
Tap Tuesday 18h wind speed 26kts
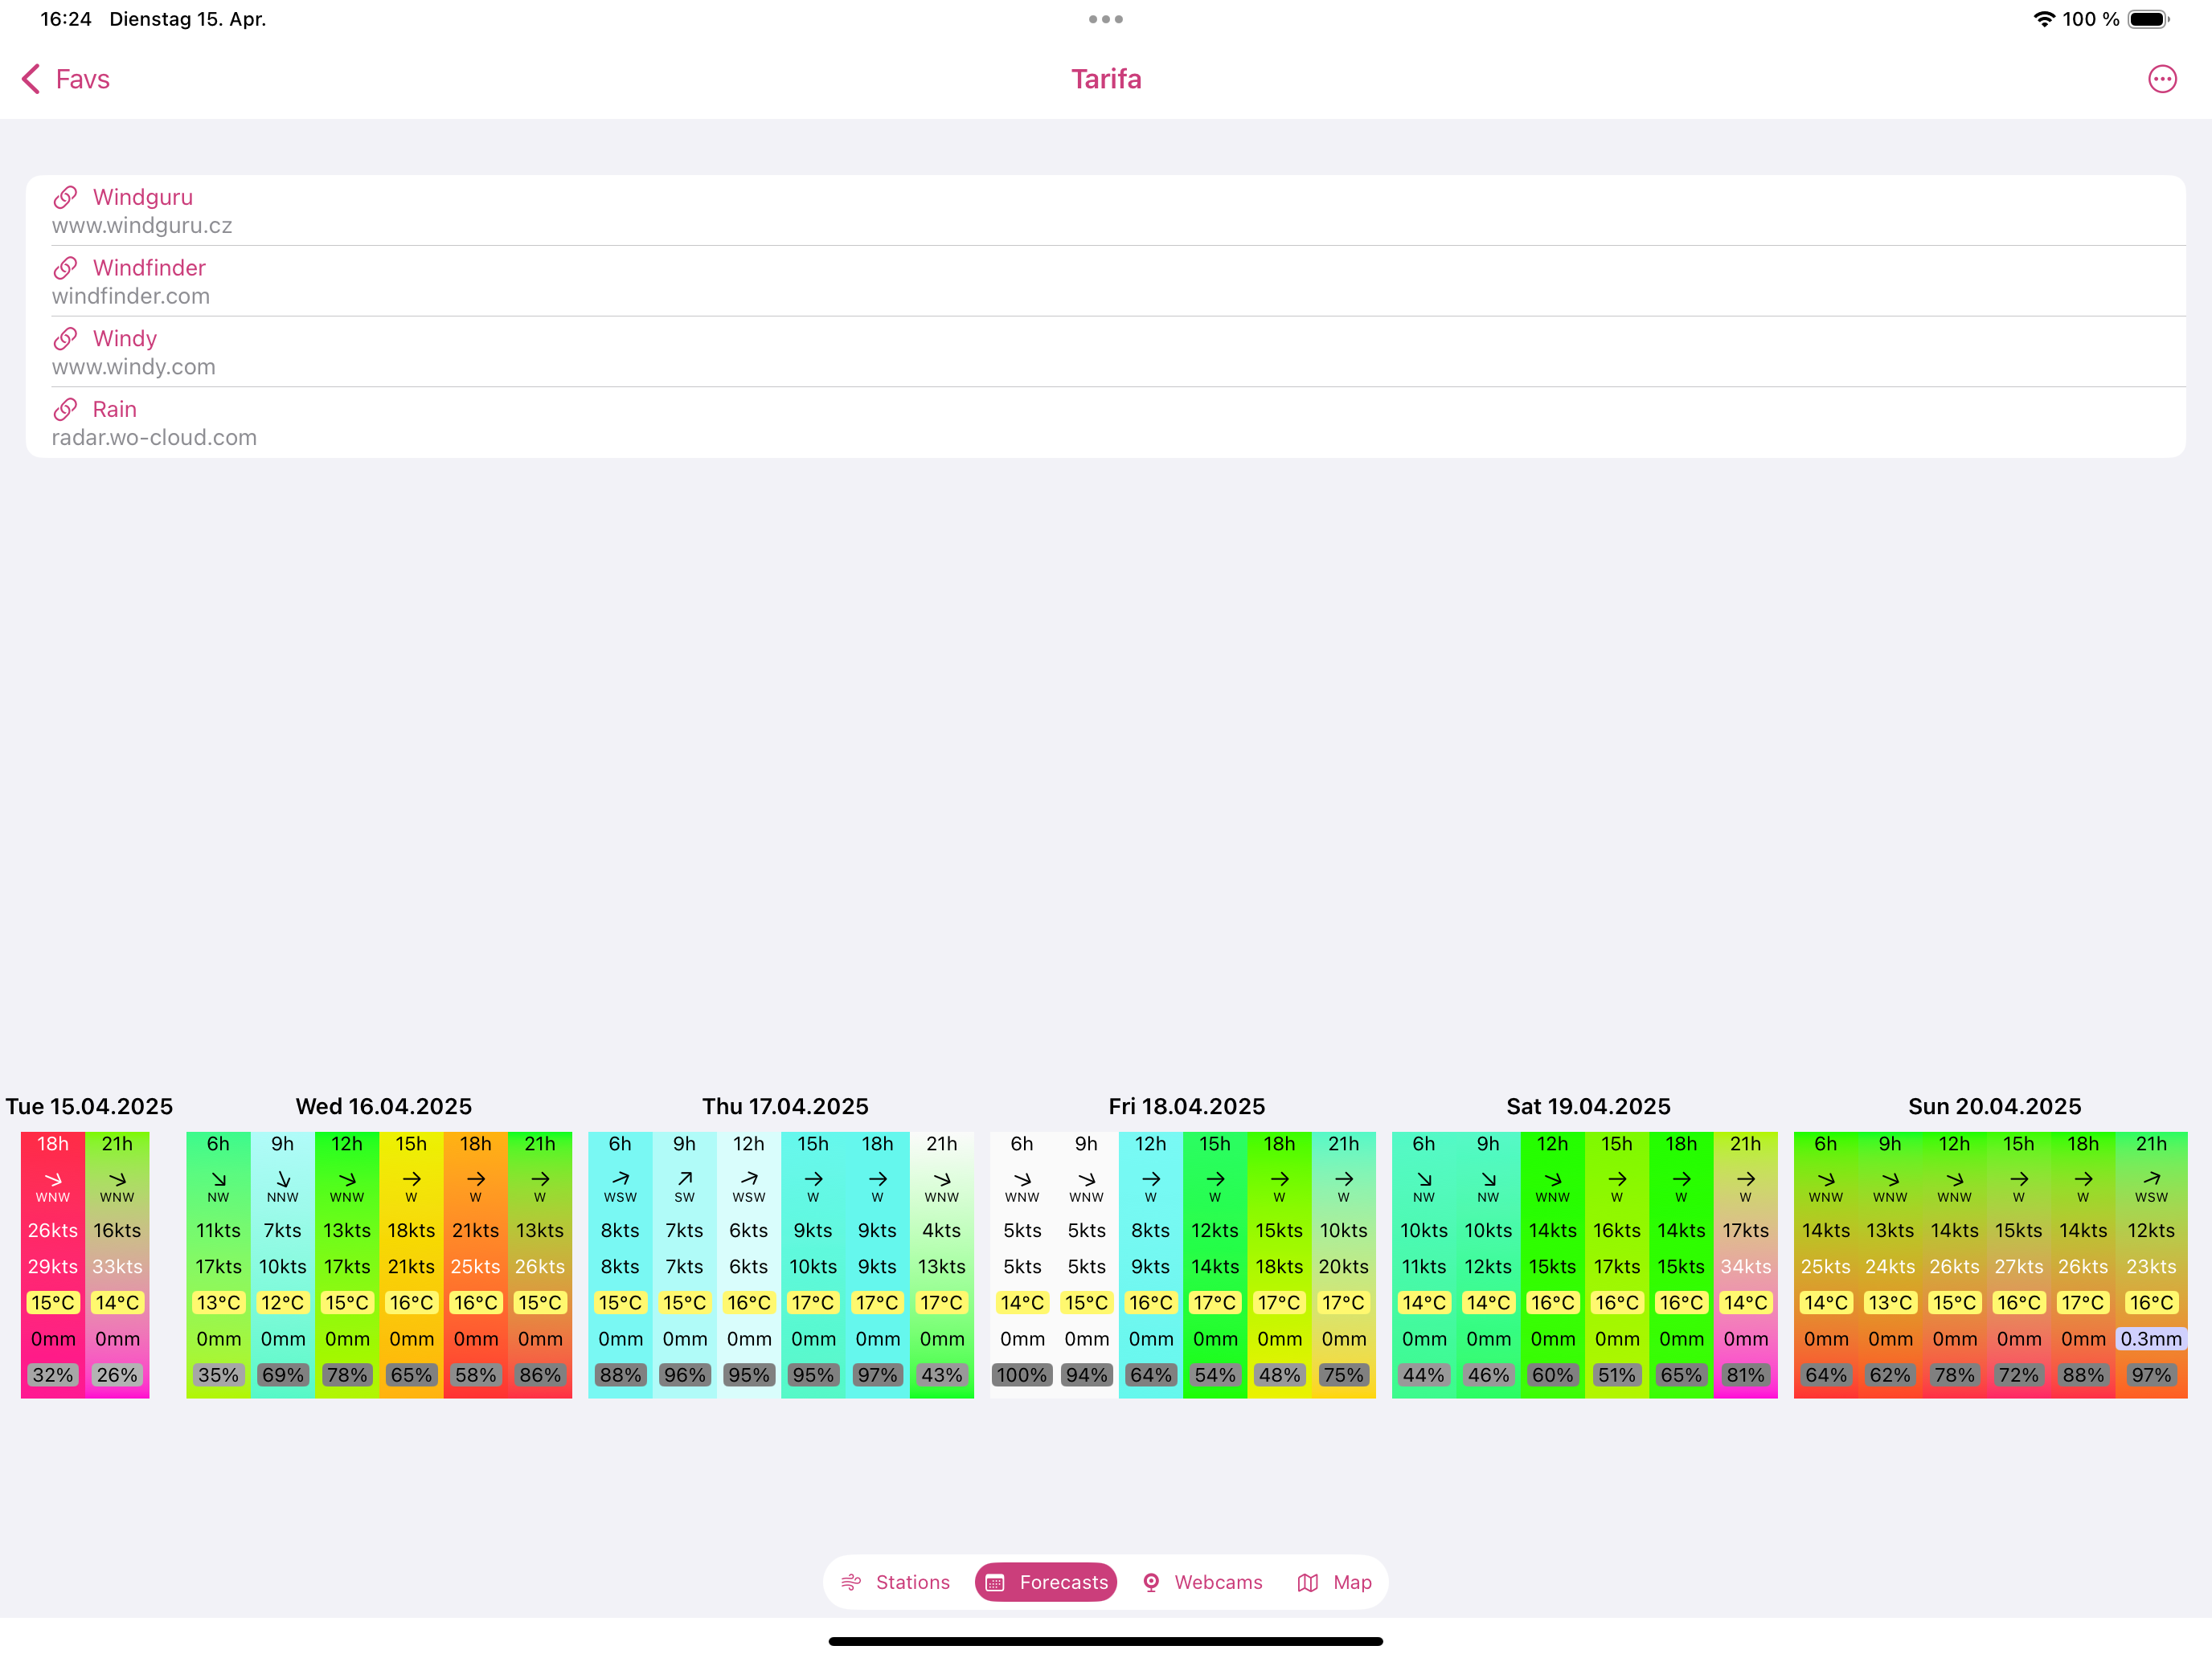[53, 1231]
